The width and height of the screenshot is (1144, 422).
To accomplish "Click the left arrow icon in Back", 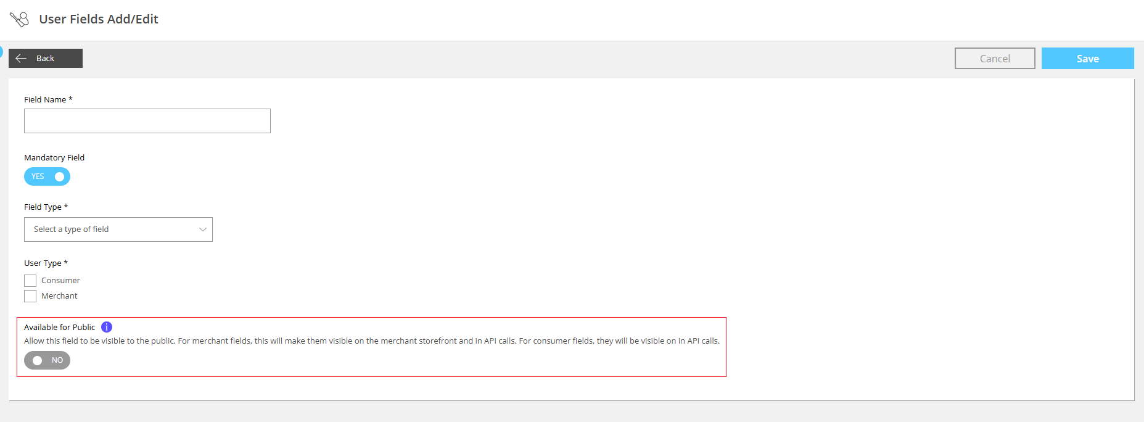I will pos(21,58).
